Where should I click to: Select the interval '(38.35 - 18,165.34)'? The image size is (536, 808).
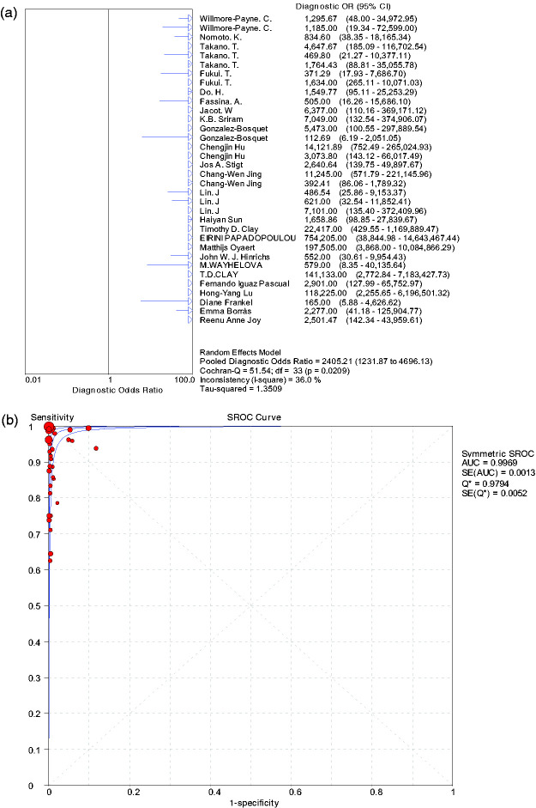374,38
